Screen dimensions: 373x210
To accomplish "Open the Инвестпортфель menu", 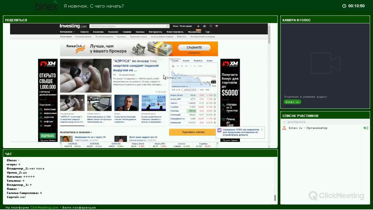I will (x=175, y=32).
